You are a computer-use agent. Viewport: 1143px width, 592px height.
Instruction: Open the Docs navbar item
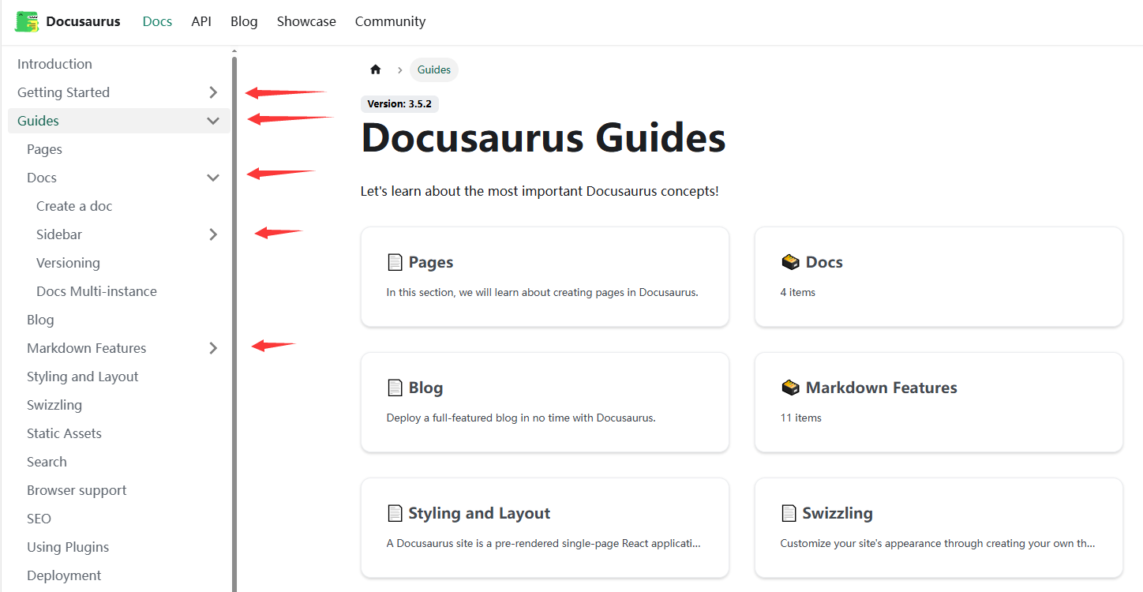tap(157, 21)
